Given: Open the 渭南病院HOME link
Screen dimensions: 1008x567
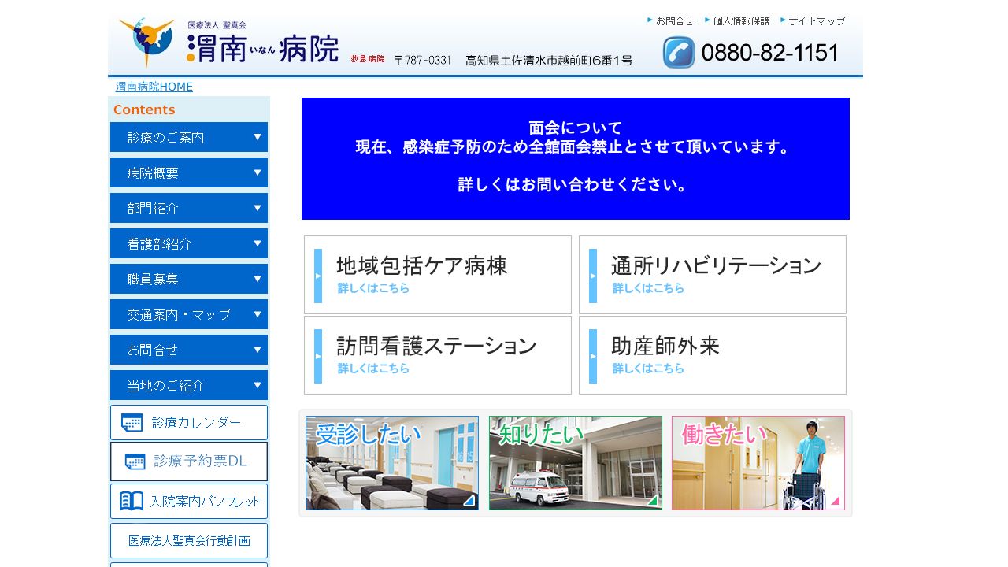Looking at the screenshot, I should (x=154, y=87).
